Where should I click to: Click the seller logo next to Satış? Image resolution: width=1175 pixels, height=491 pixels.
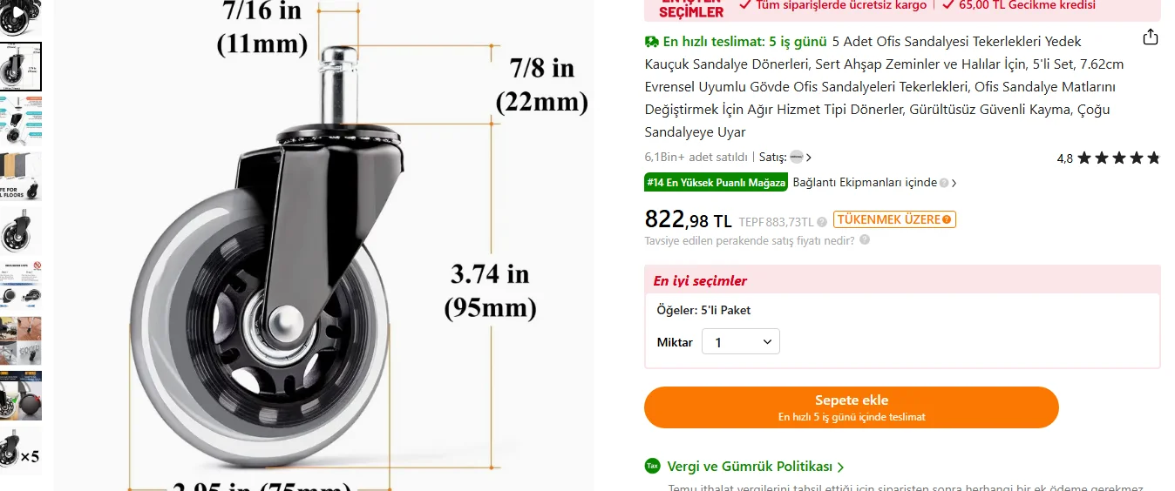click(x=797, y=158)
